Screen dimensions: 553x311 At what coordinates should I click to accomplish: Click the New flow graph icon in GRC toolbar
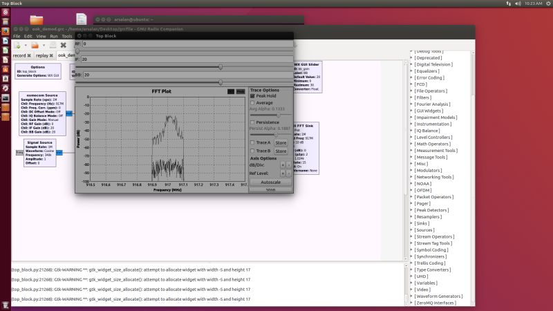(x=17, y=45)
